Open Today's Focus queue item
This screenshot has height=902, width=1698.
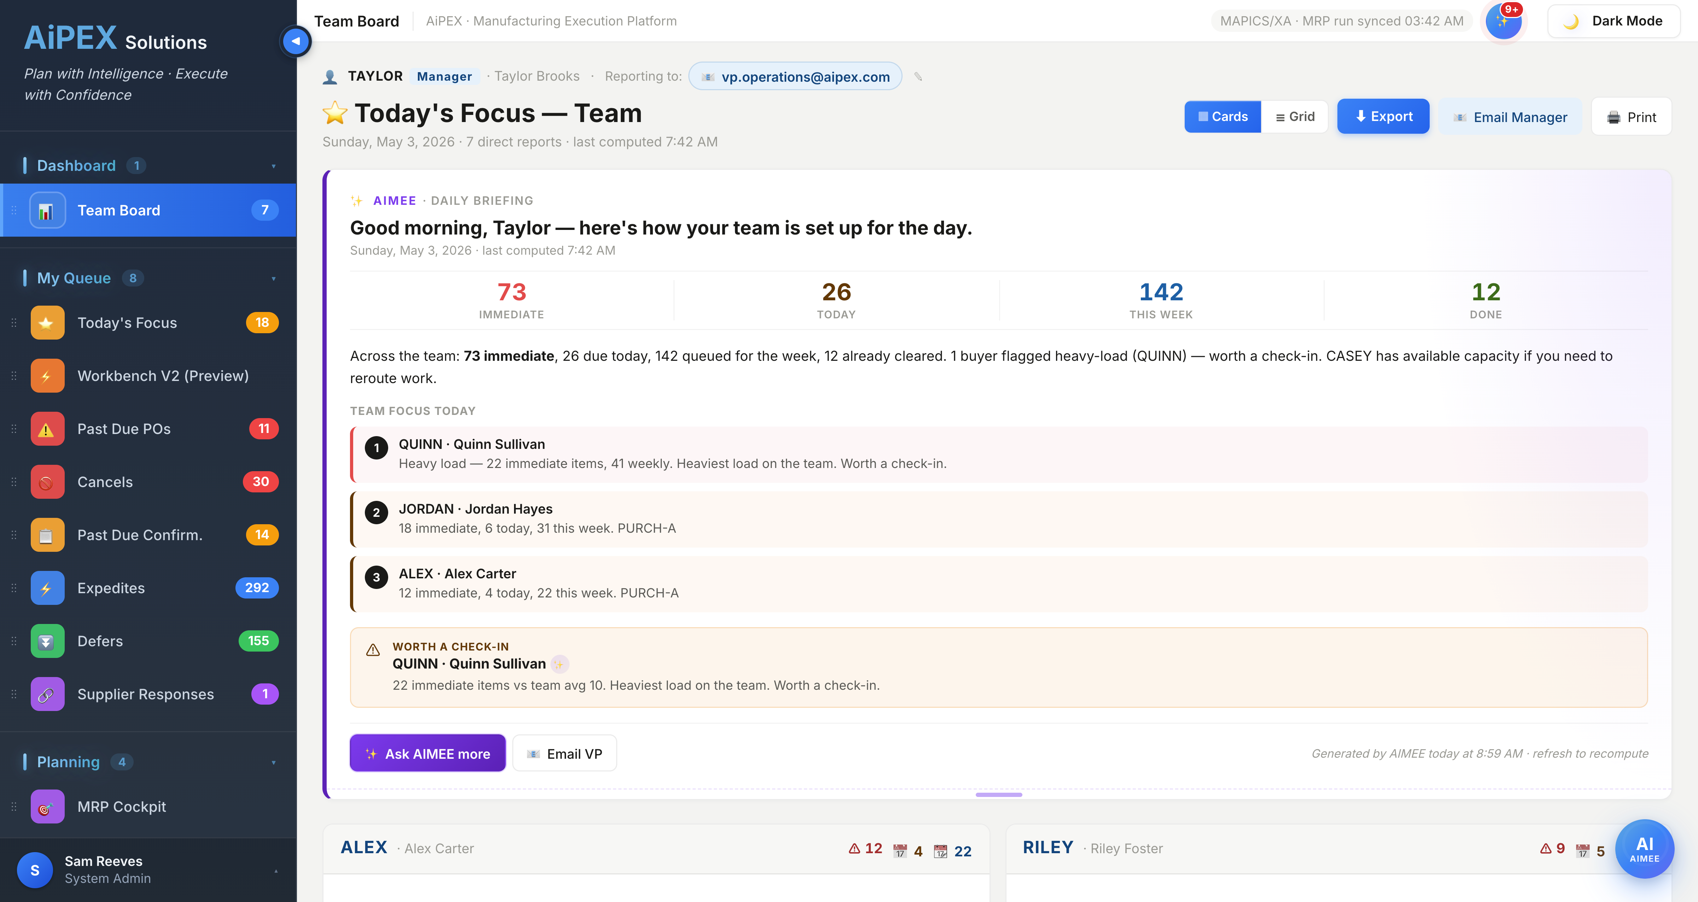pyautogui.click(x=149, y=323)
